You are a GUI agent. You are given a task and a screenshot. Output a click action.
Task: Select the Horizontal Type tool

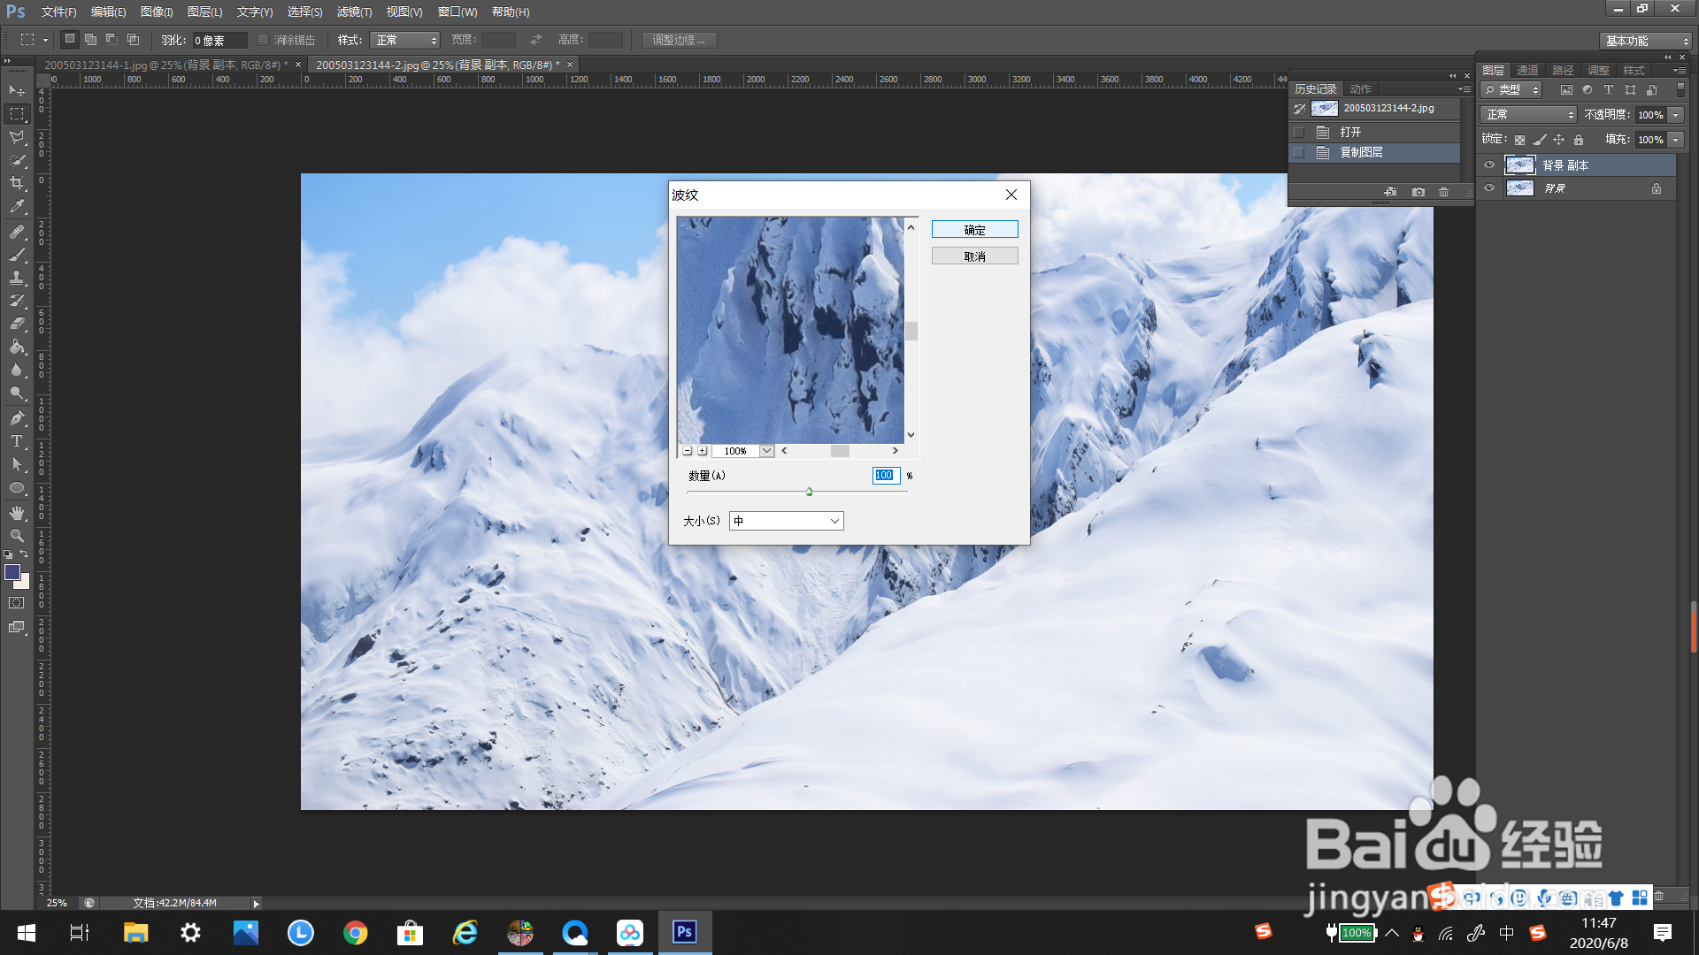click(17, 441)
